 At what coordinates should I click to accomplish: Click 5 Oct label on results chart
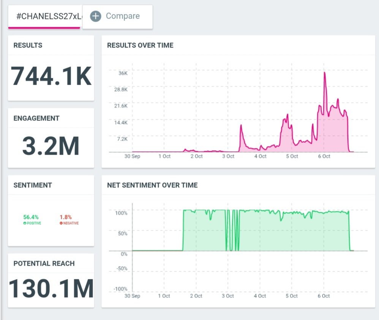pyautogui.click(x=292, y=156)
